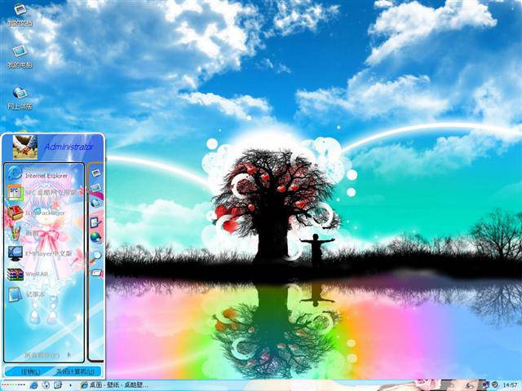Expand the quick launch overflow arrow
This screenshot has height=391, width=522.
click(x=70, y=385)
